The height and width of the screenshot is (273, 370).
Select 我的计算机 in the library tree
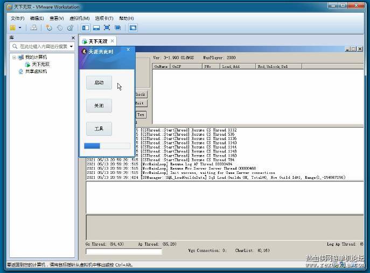[36, 57]
